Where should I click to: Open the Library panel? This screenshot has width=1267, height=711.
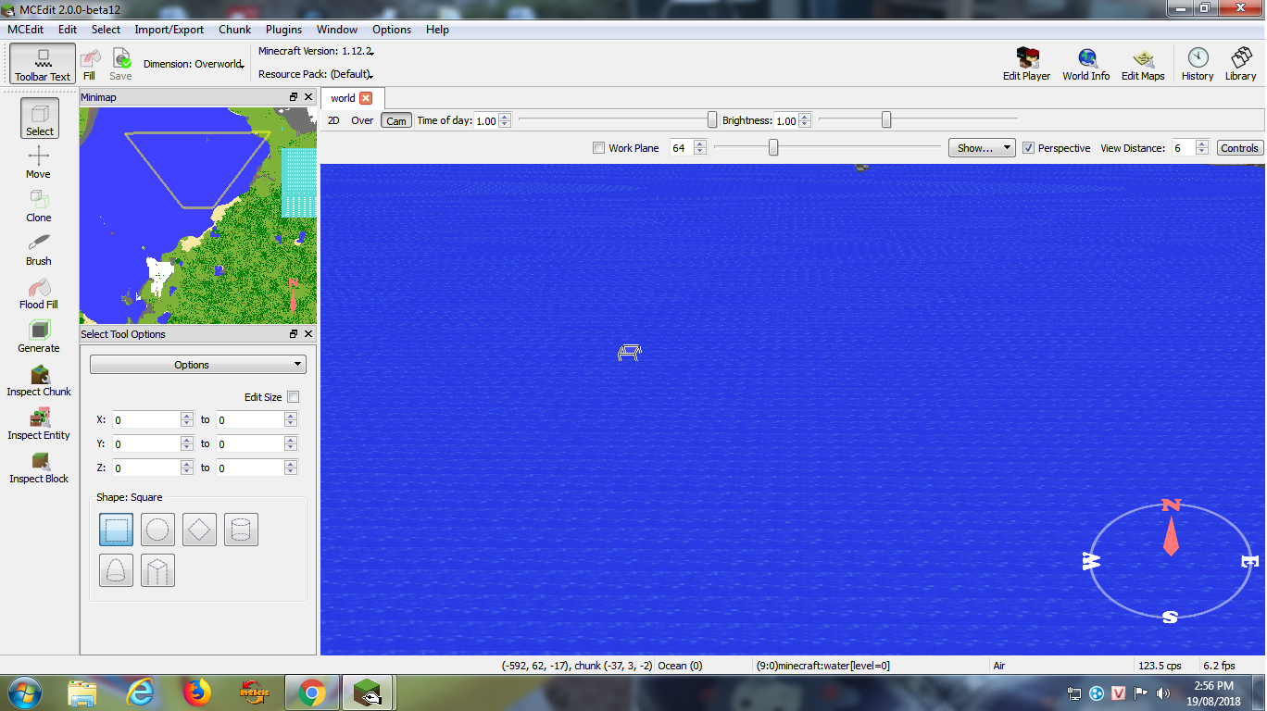click(x=1240, y=64)
